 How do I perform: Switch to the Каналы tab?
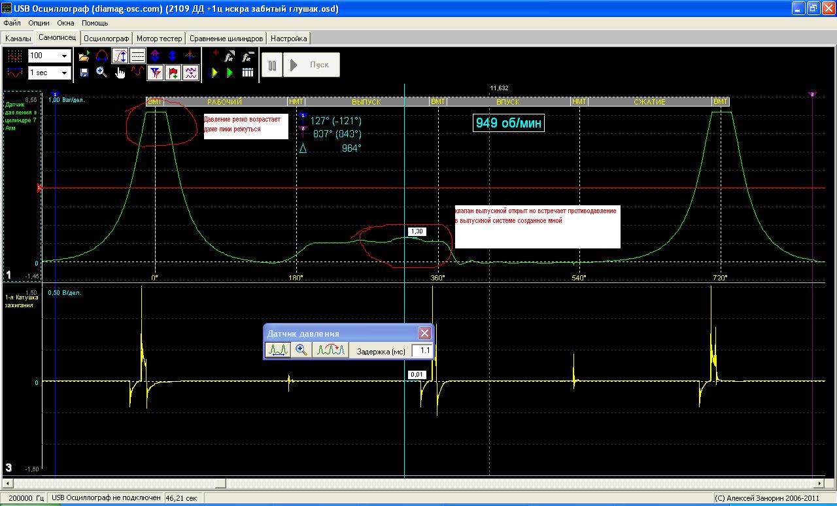18,39
